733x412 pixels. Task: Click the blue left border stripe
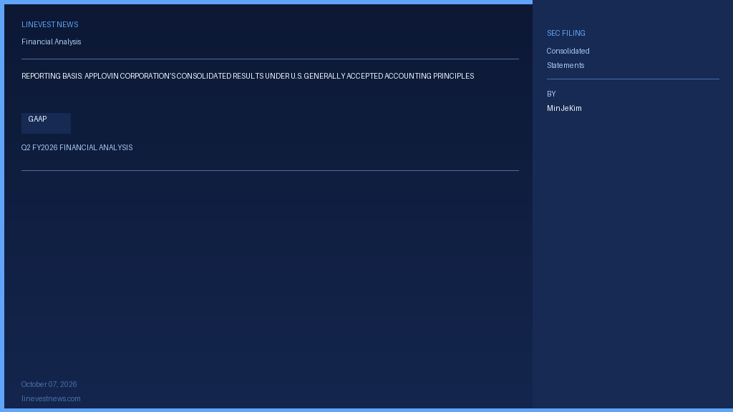point(2,206)
